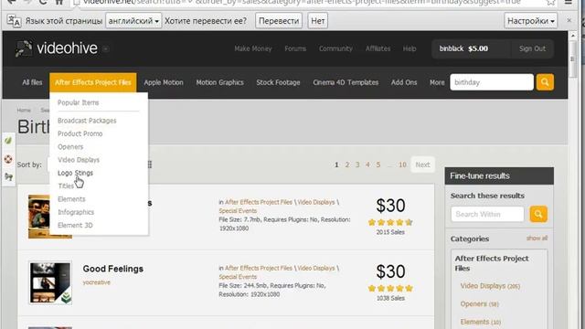Viewport: 585px width, 329px height.
Task: Click the browser home icon
Action: (x=58, y=2)
